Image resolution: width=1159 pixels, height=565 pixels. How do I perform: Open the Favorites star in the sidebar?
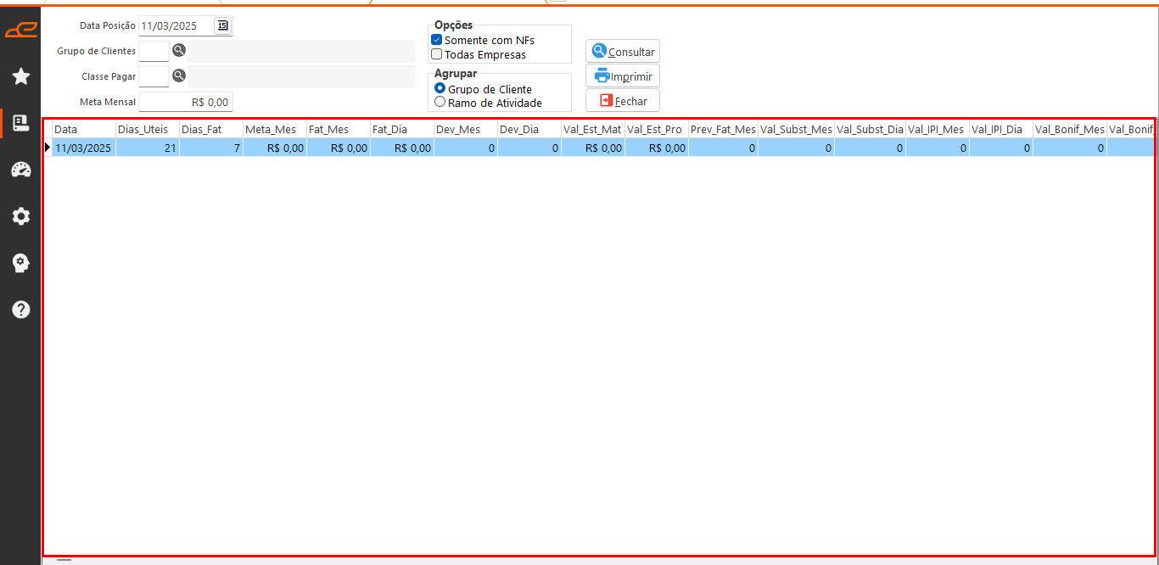pyautogui.click(x=20, y=77)
